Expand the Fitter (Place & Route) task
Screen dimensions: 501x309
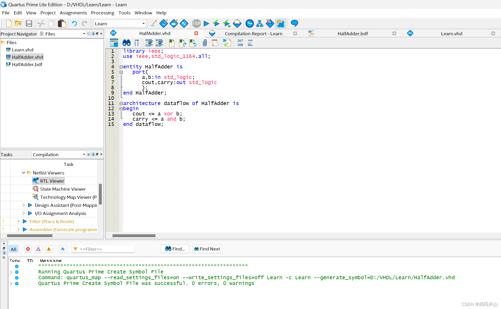coord(18,221)
